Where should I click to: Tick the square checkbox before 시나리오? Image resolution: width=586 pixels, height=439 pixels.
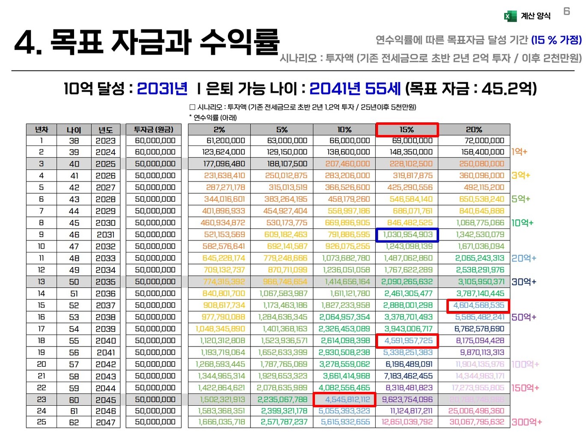(192, 107)
